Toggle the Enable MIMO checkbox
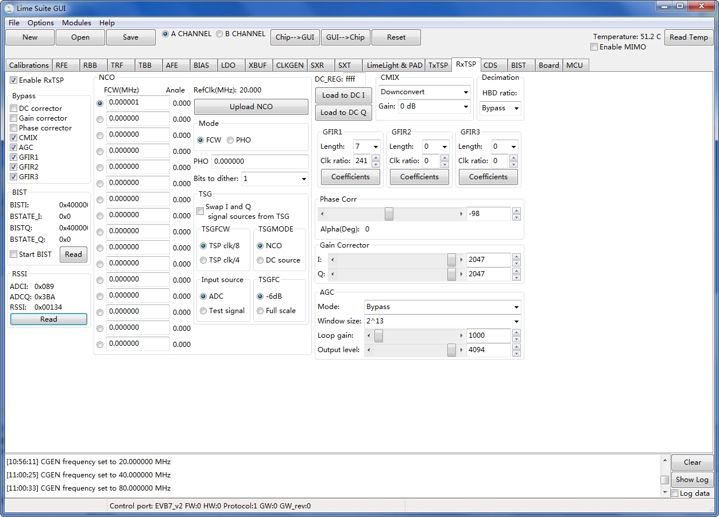This screenshot has height=517, width=719. (594, 47)
